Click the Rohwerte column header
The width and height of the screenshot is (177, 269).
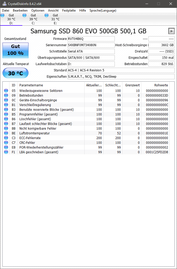coord(155,85)
